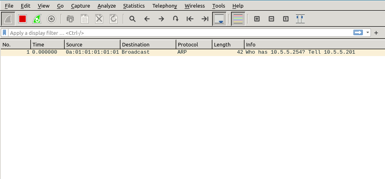Open the Analyze menu
The width and height of the screenshot is (385, 179).
106,6
